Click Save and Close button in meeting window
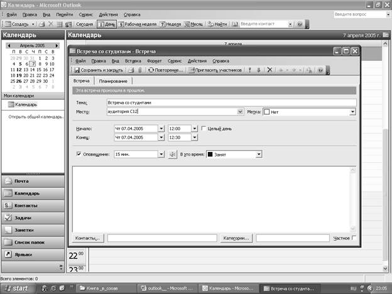Screen dimensions: 392x294 pos(99,70)
